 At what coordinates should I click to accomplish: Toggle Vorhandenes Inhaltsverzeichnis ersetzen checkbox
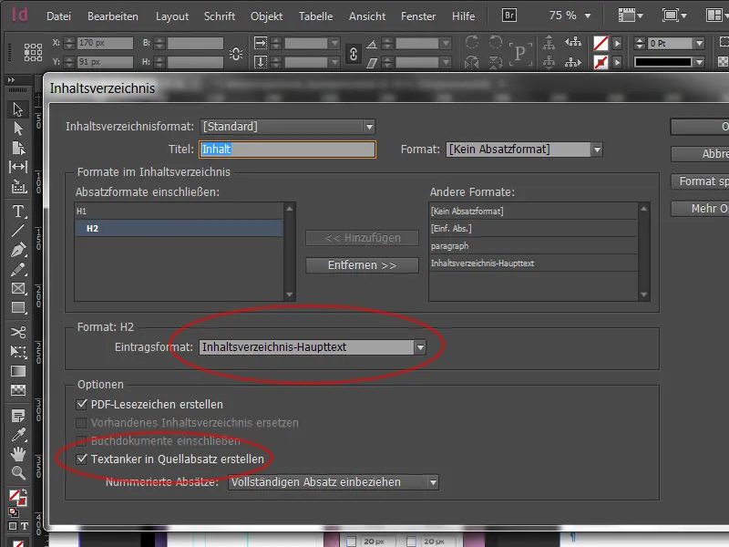pos(81,423)
